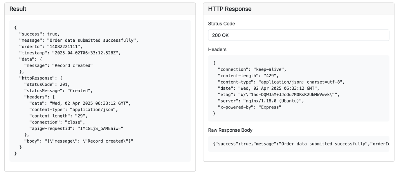Click the Raw Response Body label

[x=230, y=130]
